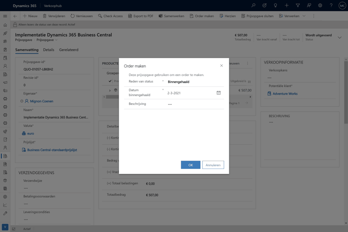Open the command bar overflow menu
Viewport: 348px width, 232px height.
(314, 16)
